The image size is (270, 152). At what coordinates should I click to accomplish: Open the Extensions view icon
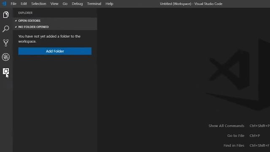pyautogui.click(x=6, y=71)
